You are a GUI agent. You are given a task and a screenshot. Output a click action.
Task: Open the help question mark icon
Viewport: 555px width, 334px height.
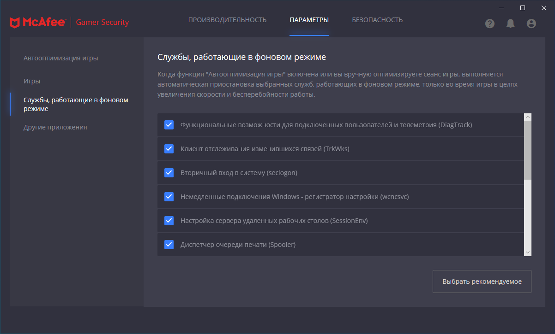coord(490,23)
